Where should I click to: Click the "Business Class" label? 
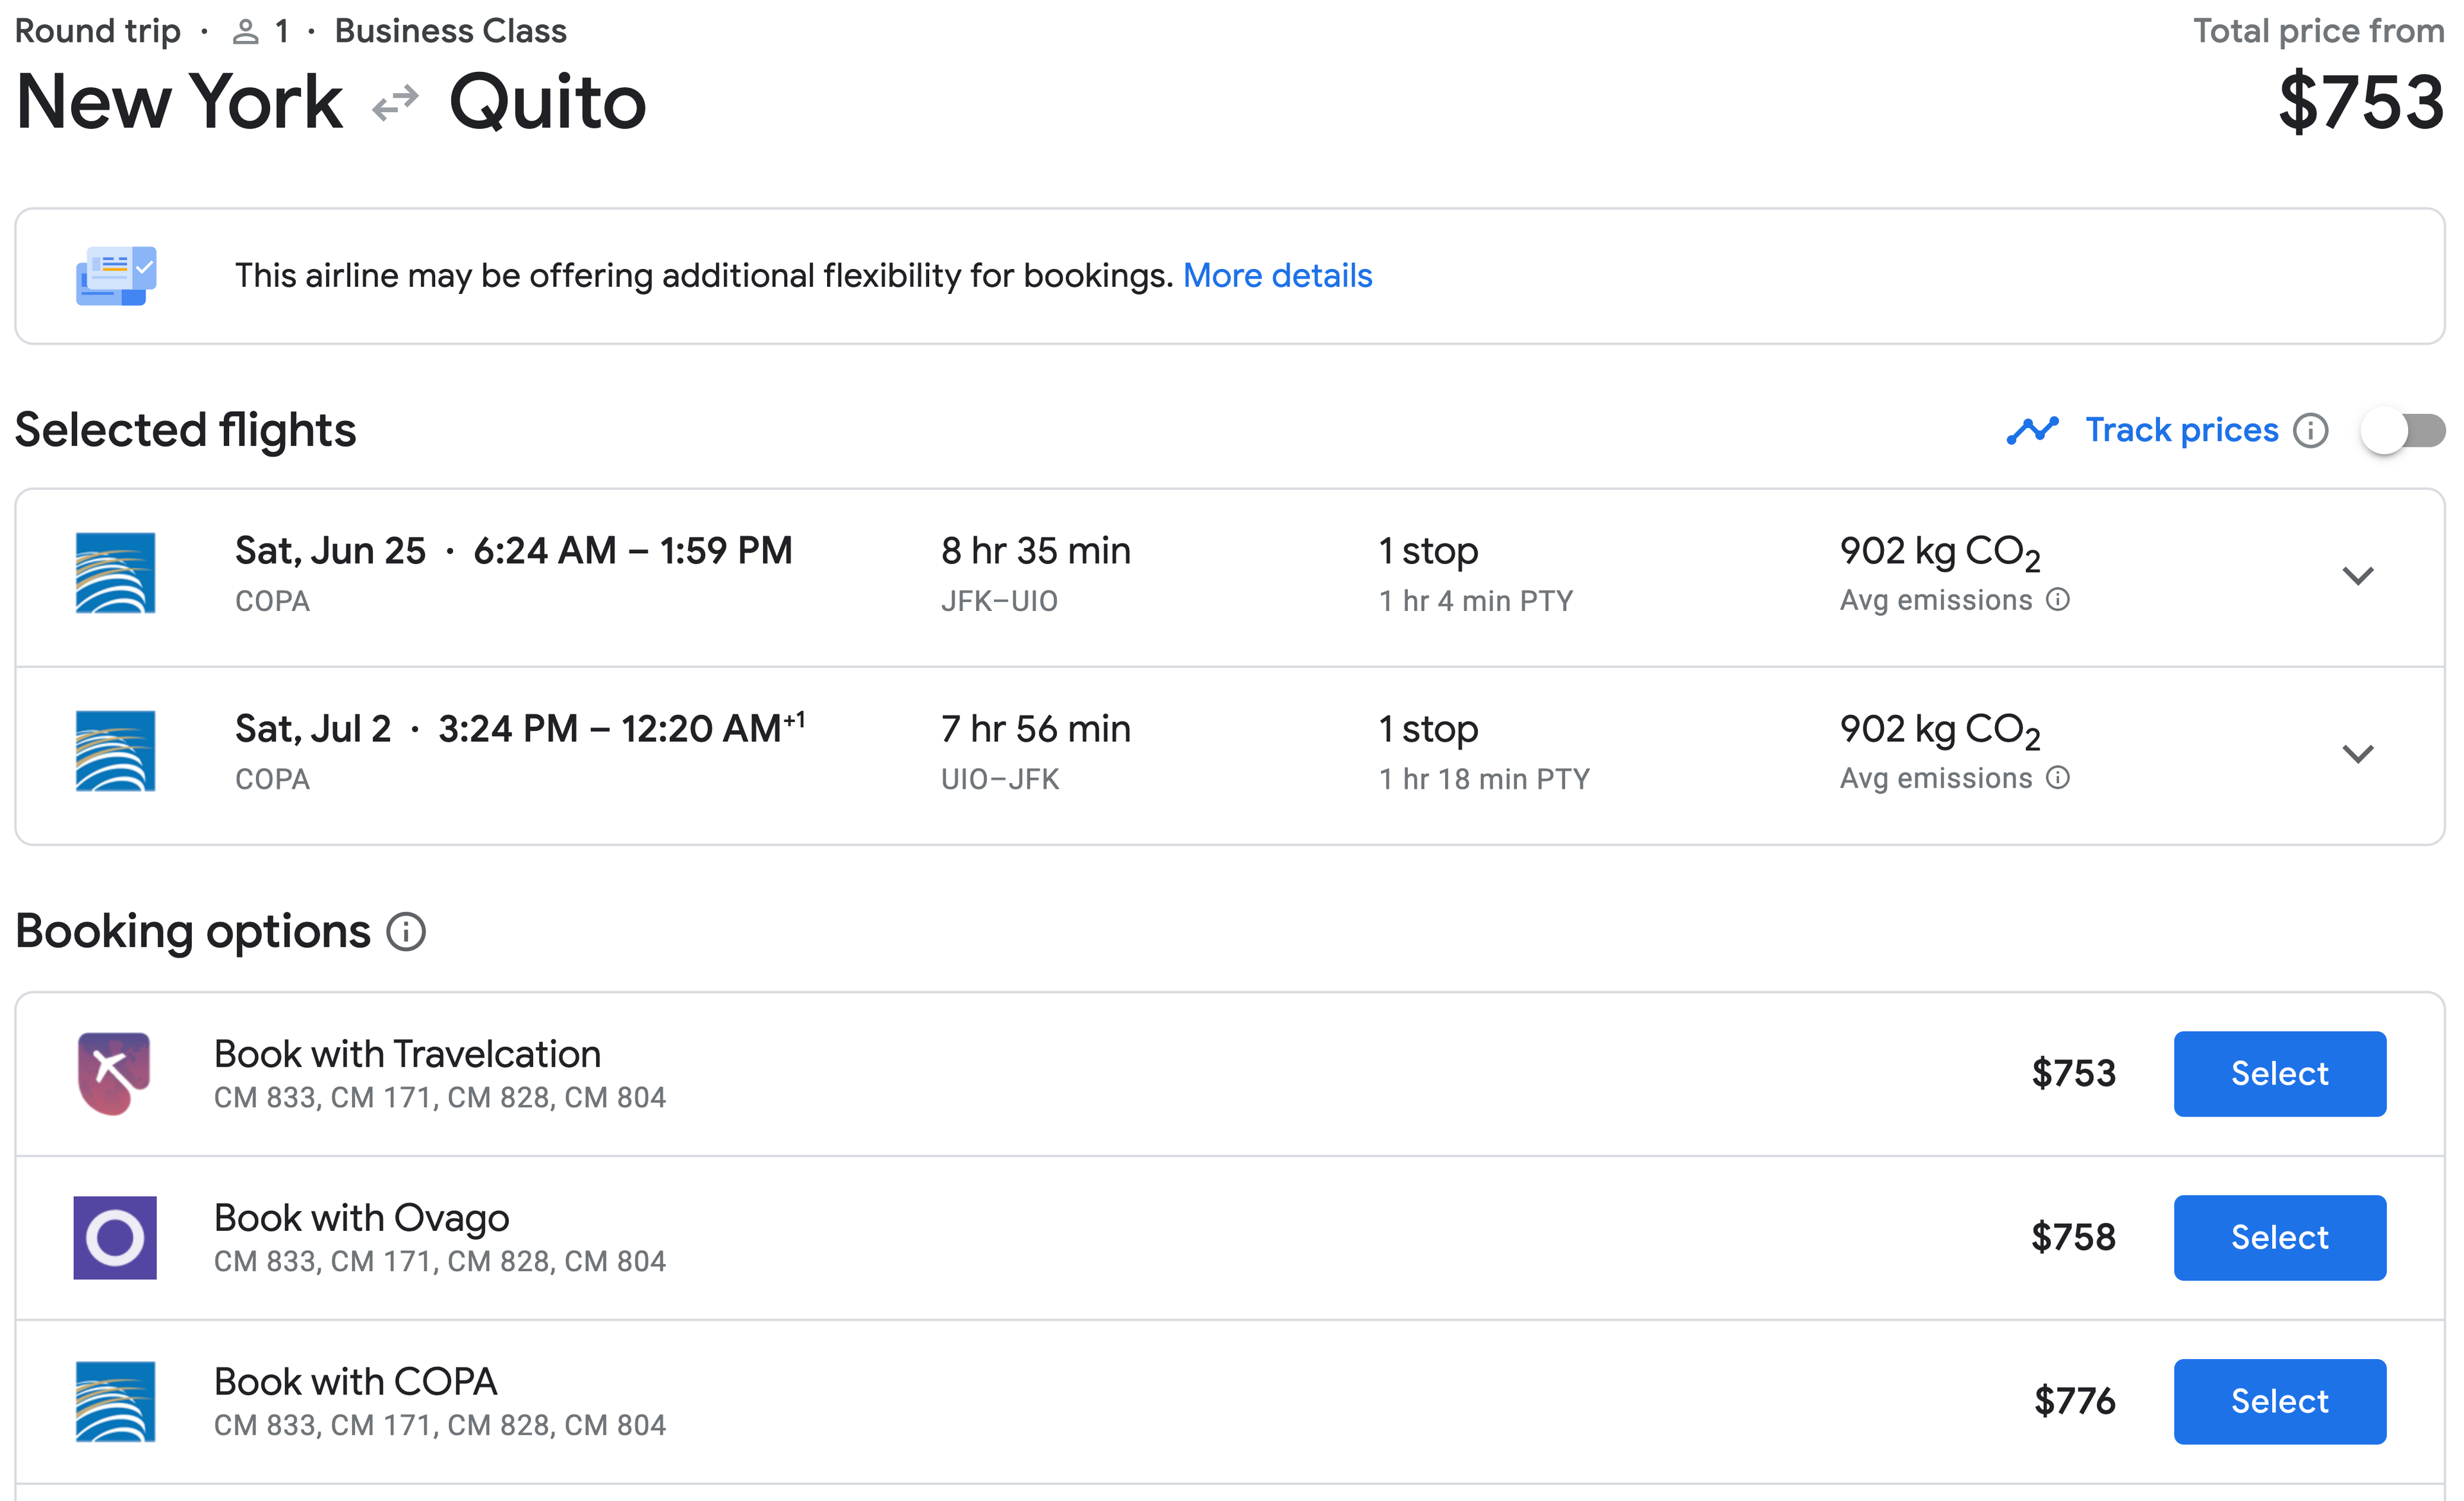tap(450, 31)
